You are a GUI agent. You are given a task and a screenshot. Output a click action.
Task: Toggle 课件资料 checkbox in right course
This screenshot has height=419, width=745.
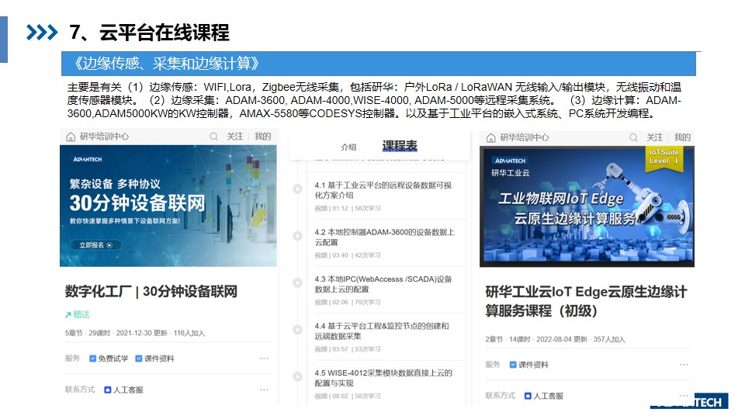(513, 365)
